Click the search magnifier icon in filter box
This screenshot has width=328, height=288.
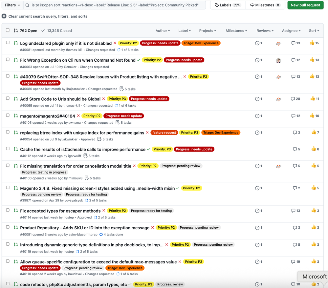click(27, 5)
